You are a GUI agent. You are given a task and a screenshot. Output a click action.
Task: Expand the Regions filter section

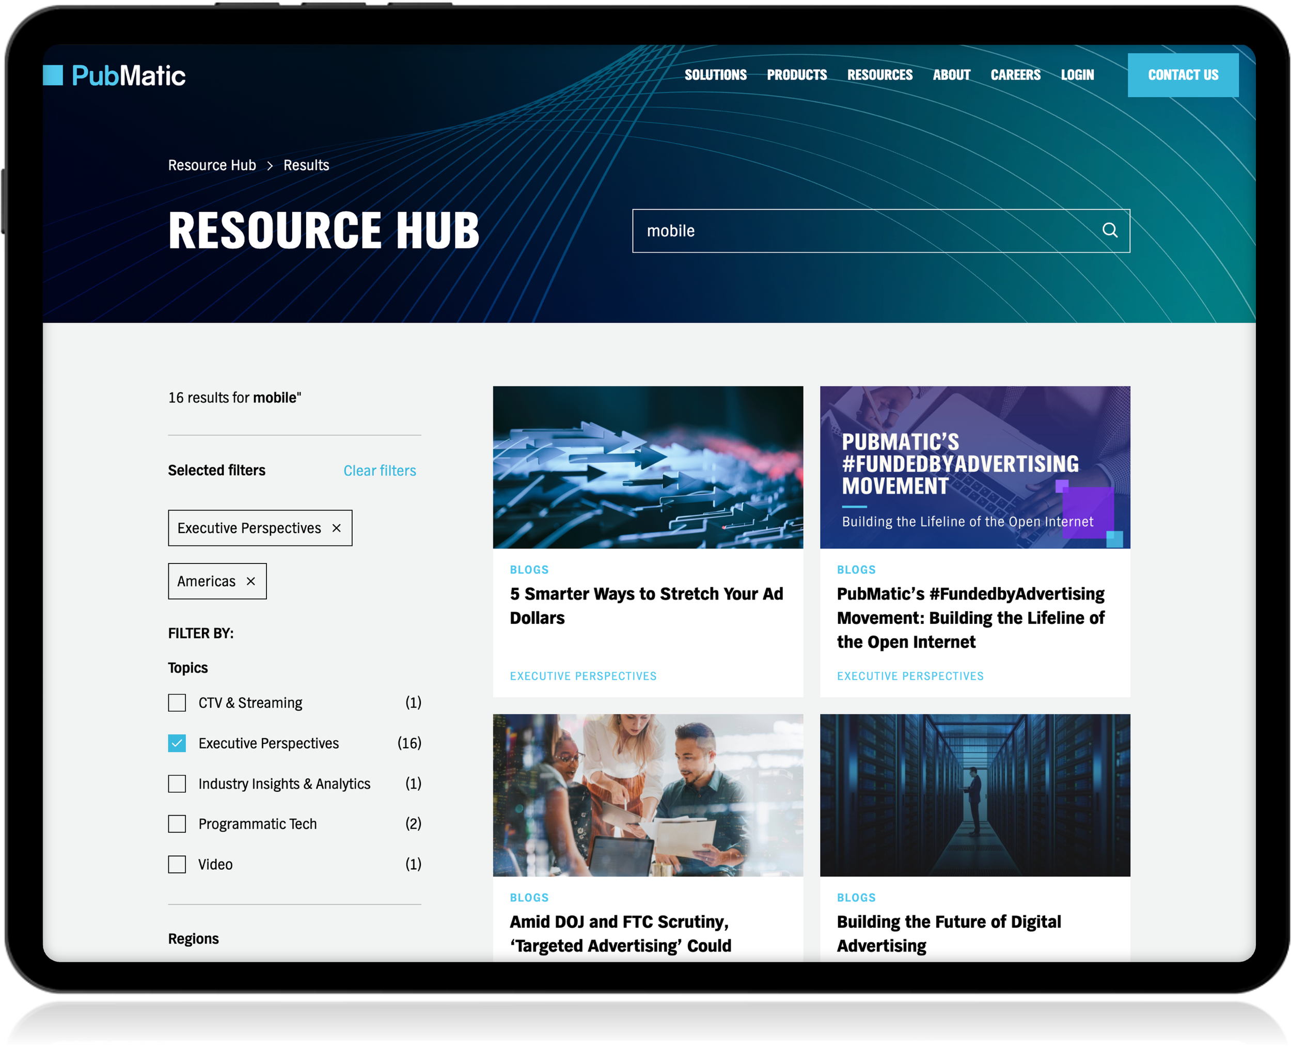pyautogui.click(x=194, y=939)
